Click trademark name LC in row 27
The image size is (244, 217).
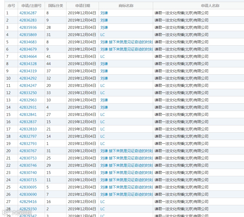(x=103, y=201)
